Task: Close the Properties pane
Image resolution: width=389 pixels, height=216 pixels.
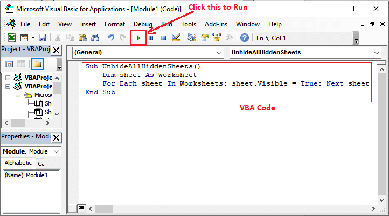Action: 57,137
